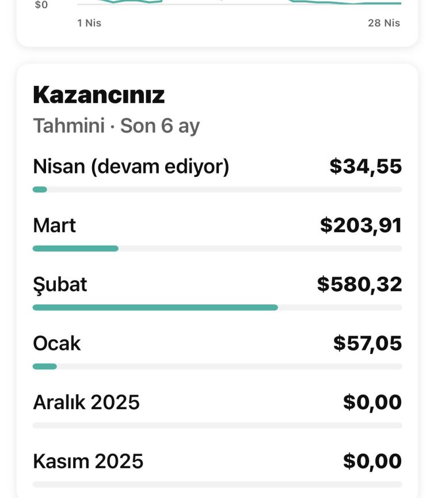Image resolution: width=426 pixels, height=498 pixels.
Task: Click the Nisan earnings progress bar
Action: [x=217, y=190]
